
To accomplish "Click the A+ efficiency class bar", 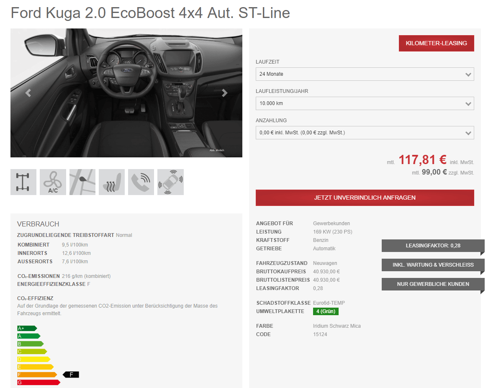I will click(27, 328).
